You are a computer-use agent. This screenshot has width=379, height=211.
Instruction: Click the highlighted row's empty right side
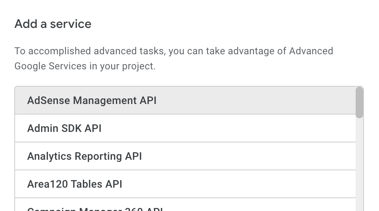(264, 101)
